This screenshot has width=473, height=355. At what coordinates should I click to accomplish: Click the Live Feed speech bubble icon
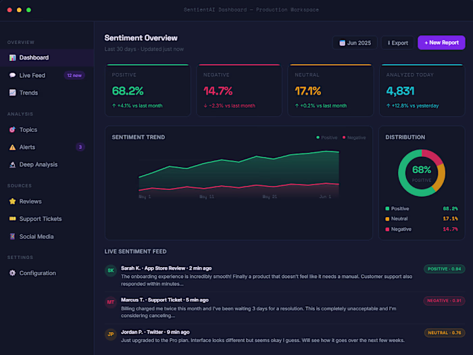(12, 75)
